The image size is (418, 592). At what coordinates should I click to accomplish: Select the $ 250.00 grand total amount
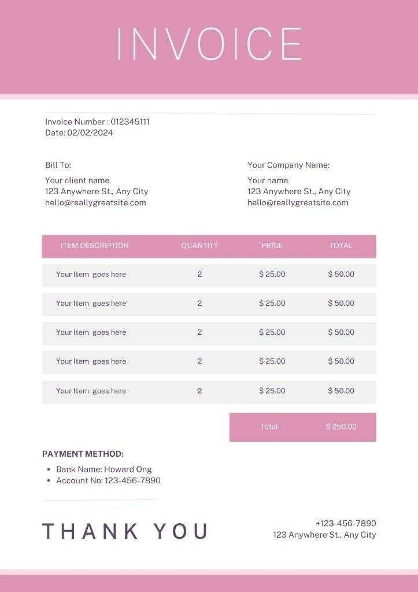341,427
